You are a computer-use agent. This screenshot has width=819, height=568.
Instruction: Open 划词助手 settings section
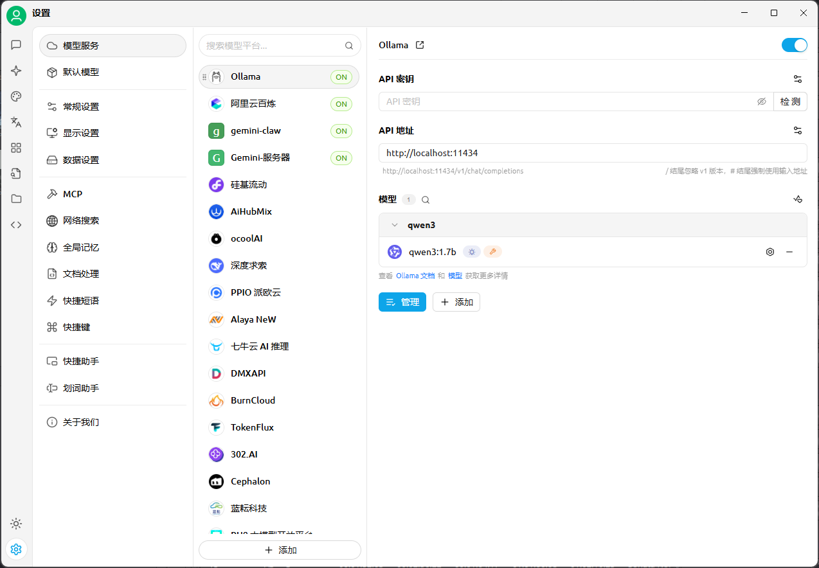pos(113,388)
